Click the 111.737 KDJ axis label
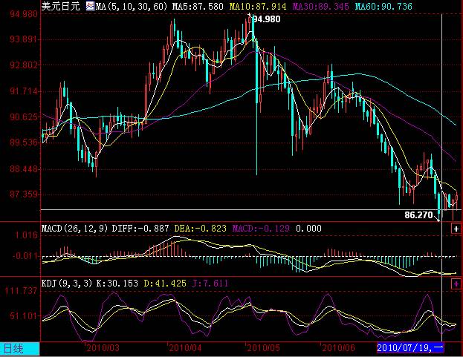The image size is (463, 357). [x=21, y=291]
